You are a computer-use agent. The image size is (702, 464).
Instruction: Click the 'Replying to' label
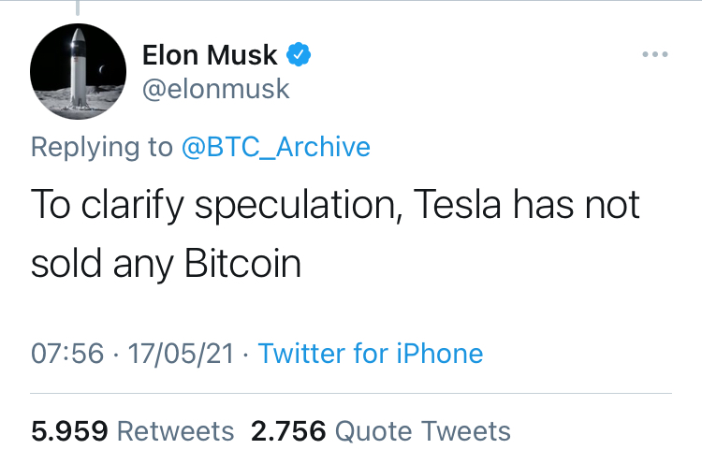(102, 147)
